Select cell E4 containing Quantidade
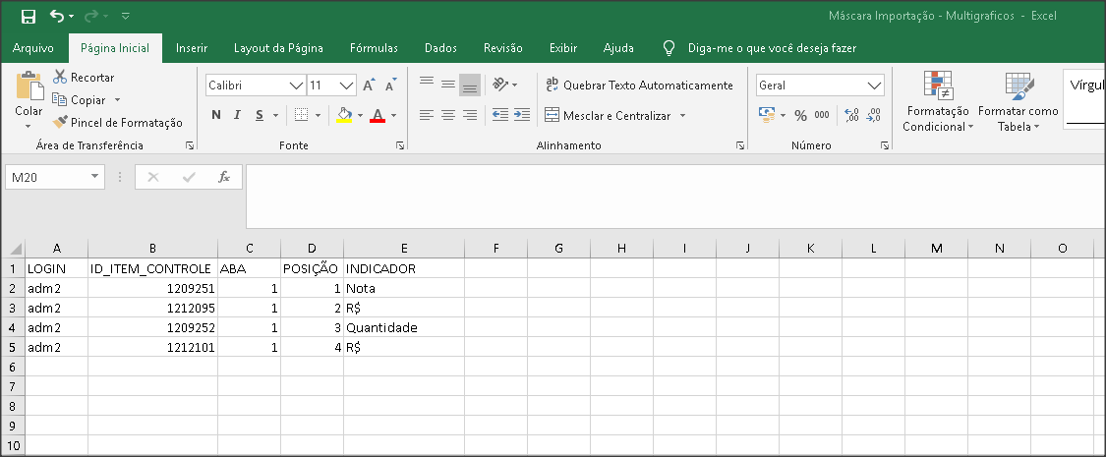The height and width of the screenshot is (457, 1106). [x=403, y=327]
